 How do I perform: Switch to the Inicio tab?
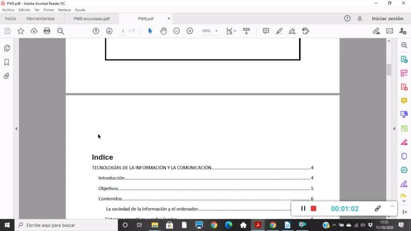coord(10,18)
